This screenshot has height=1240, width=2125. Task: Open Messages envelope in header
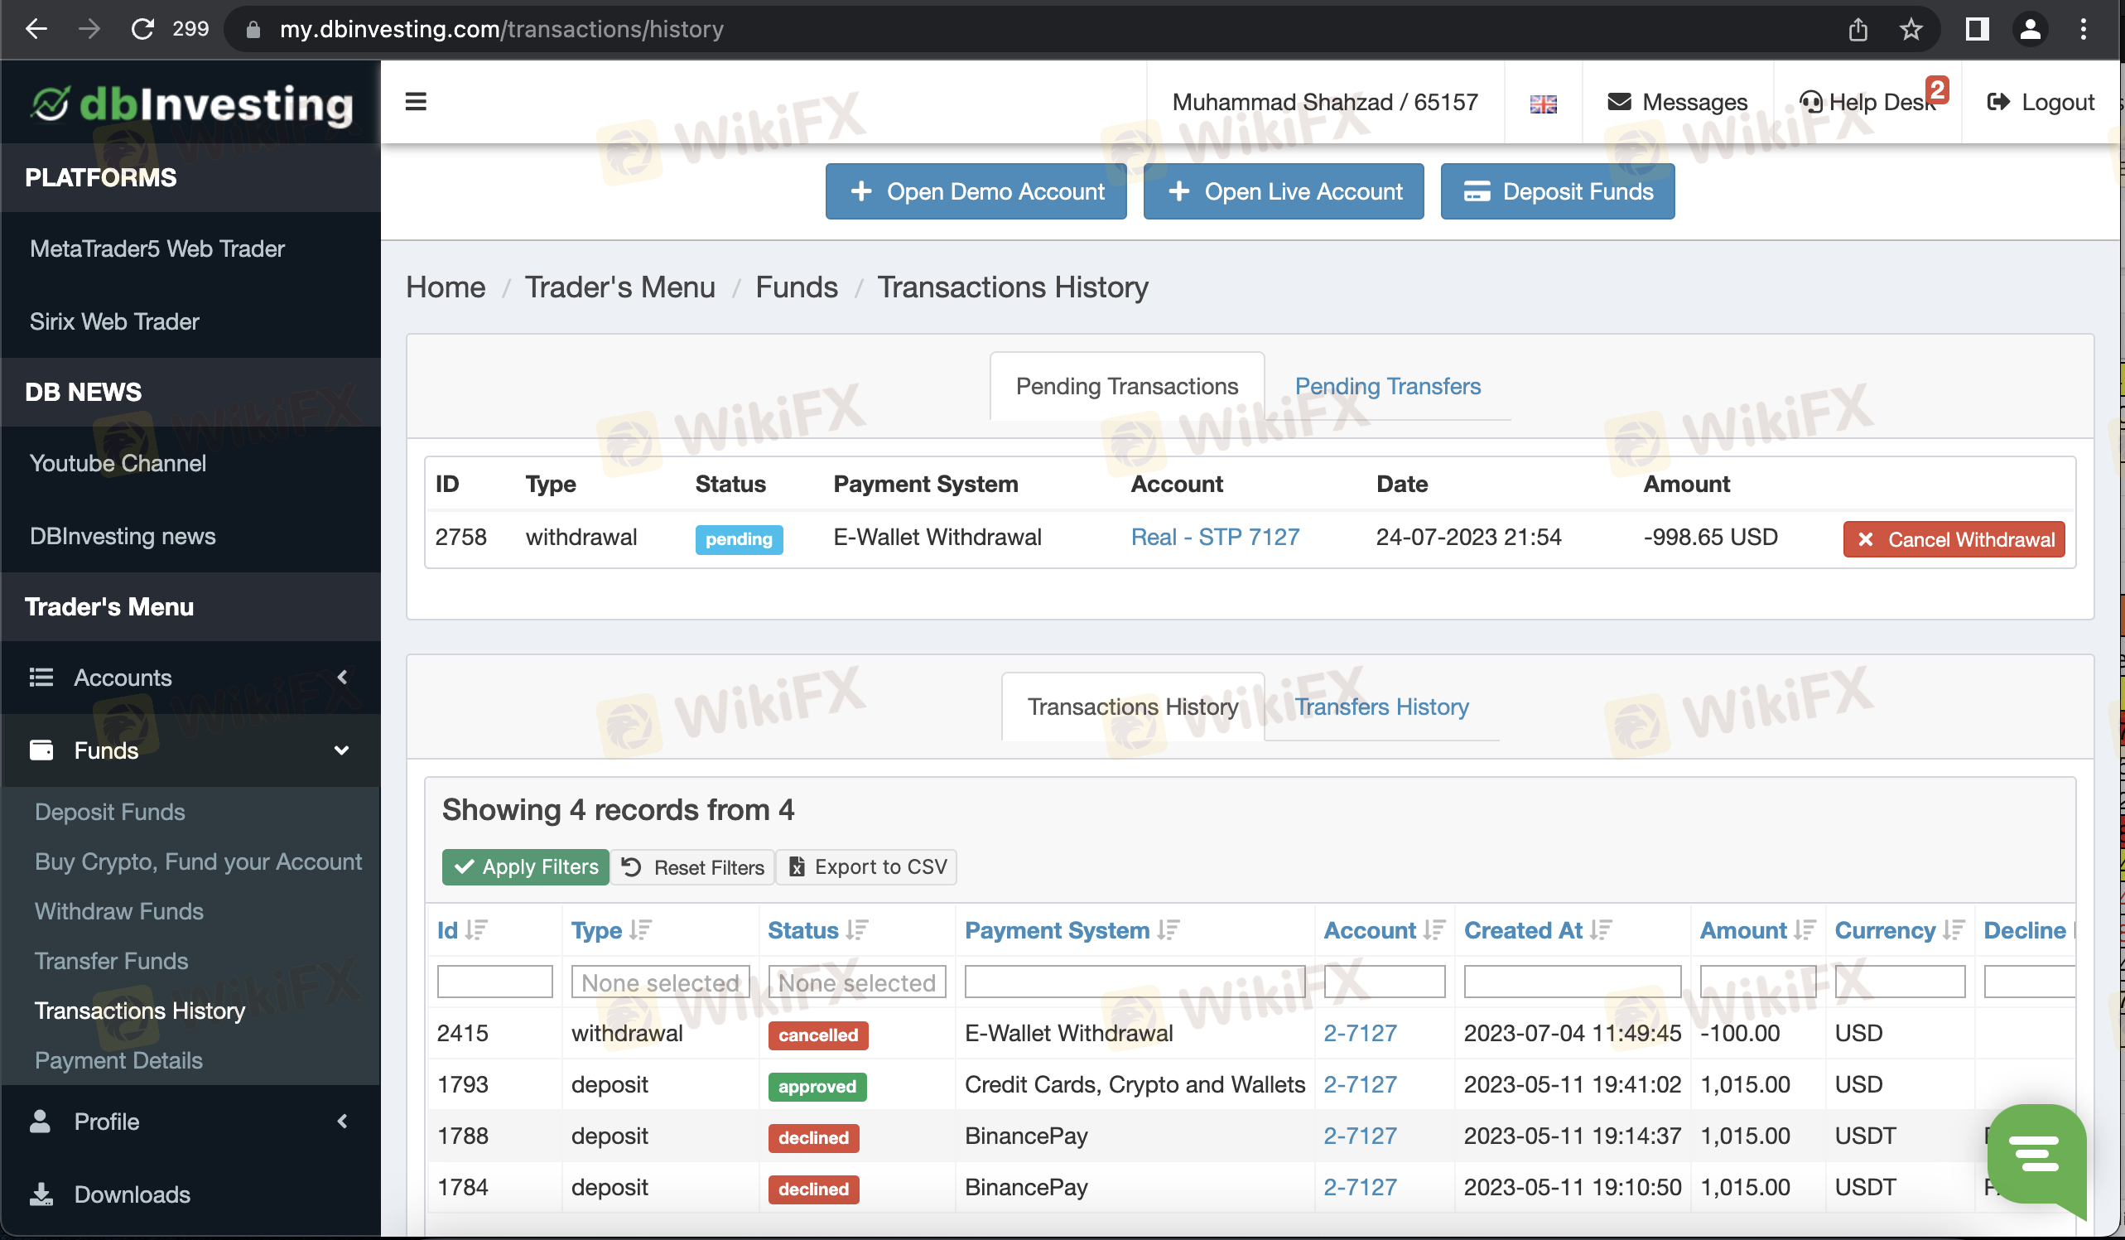1677,102
